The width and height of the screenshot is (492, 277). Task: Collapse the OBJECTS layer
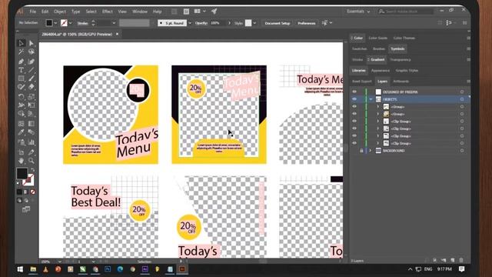tap(371, 99)
